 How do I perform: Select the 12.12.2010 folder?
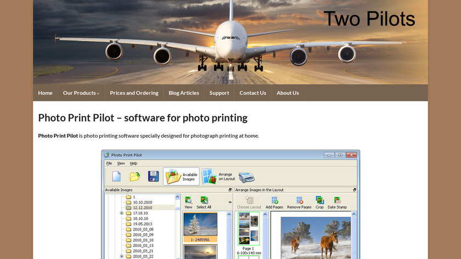tap(139, 207)
